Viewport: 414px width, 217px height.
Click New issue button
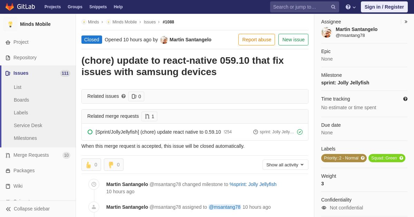coord(293,40)
